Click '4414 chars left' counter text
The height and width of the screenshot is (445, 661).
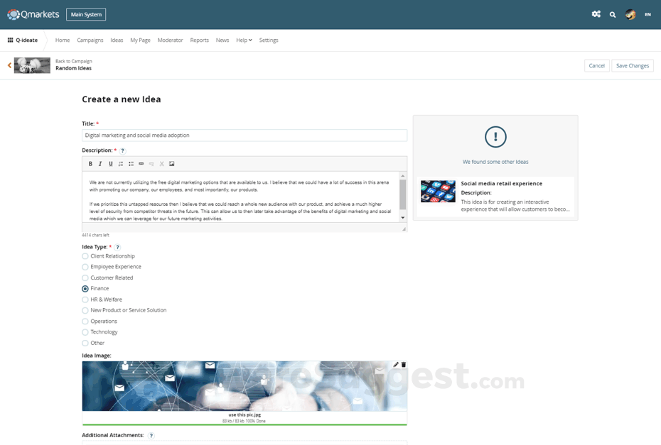click(x=95, y=235)
